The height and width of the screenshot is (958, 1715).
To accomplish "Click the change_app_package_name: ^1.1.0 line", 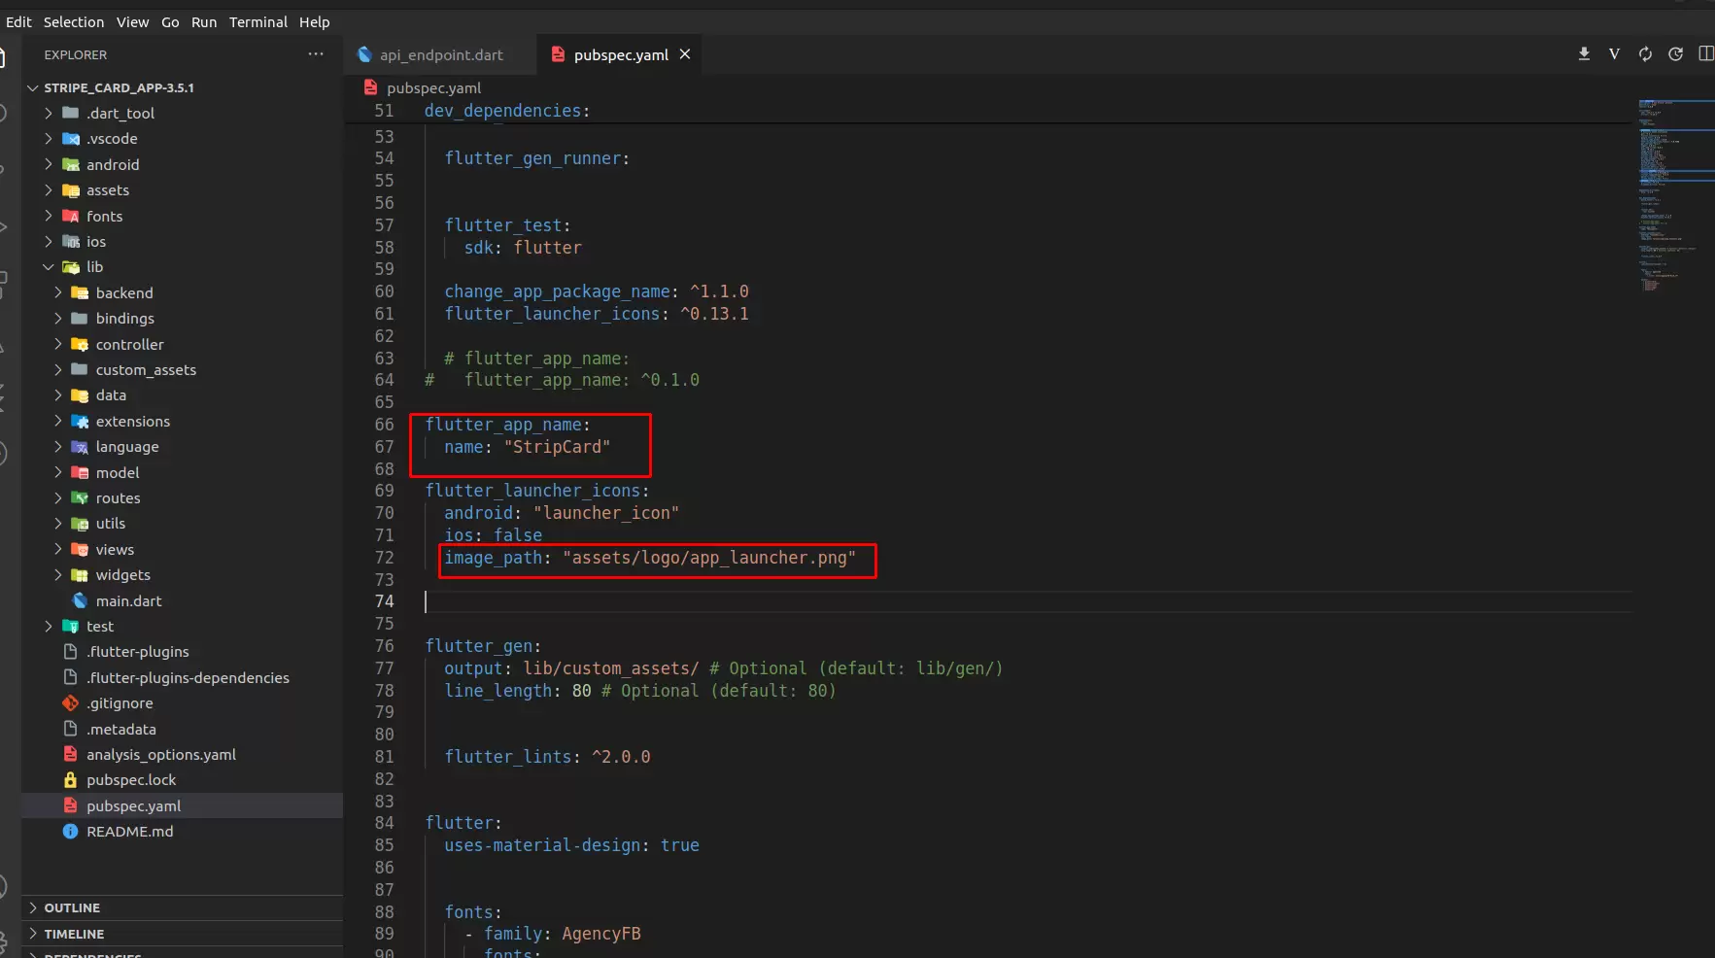I will coord(597,291).
